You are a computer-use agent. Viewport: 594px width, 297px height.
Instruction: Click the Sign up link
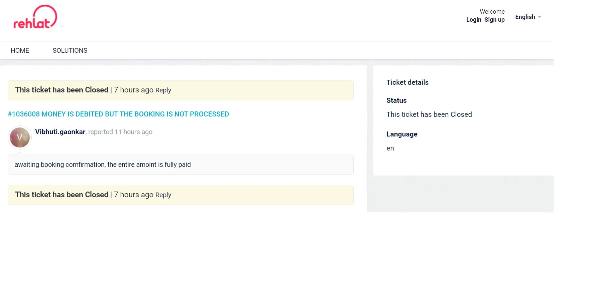coord(494,20)
